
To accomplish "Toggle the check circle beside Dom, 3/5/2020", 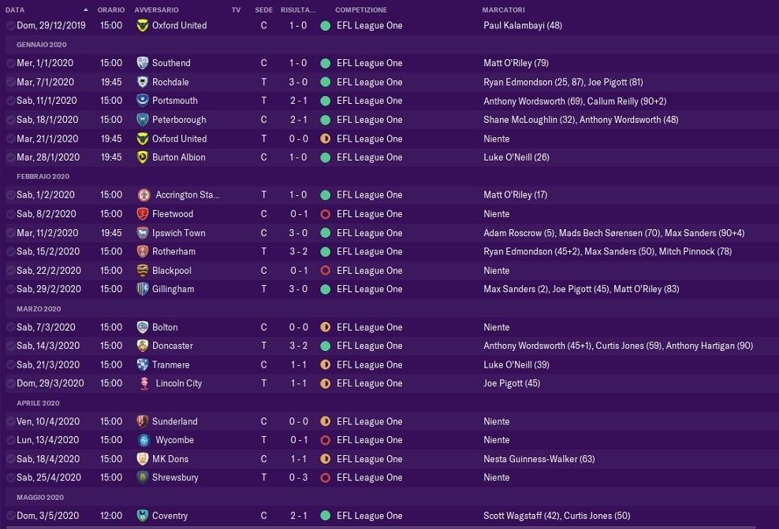I will 10,516.
